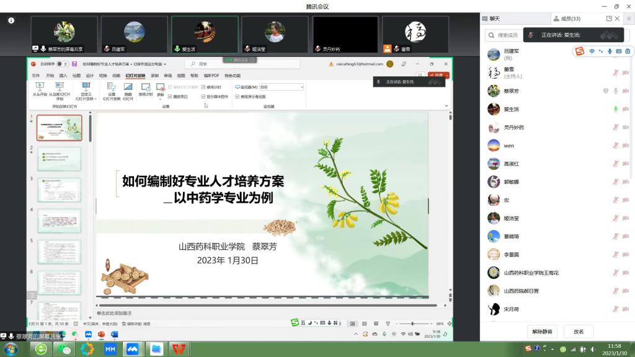Pop out the members panel icon
This screenshot has height=357, width=635.
click(x=609, y=19)
